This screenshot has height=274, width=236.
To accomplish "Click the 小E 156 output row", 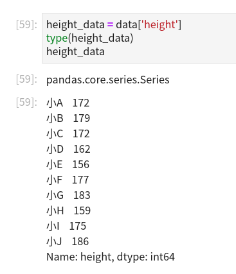I will pyautogui.click(x=68, y=164).
